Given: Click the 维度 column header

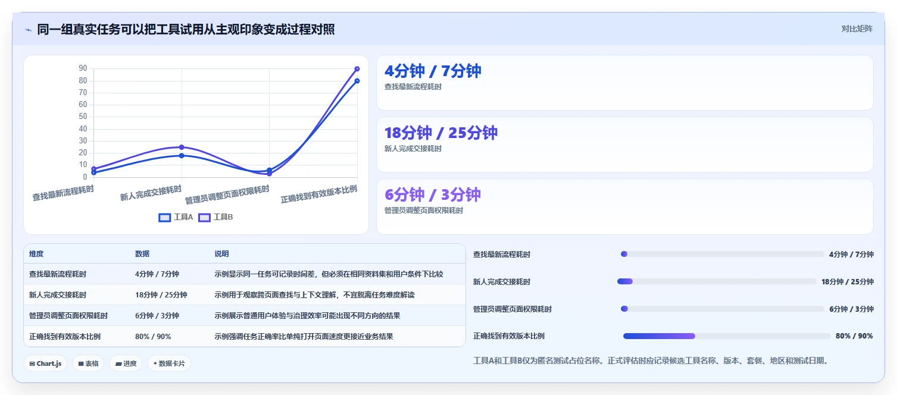Looking at the screenshot, I should point(36,253).
